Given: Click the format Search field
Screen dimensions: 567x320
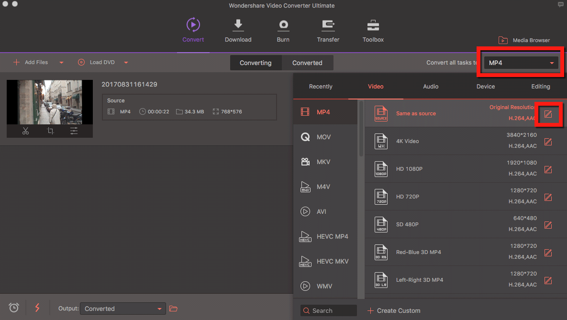Looking at the screenshot, I should 328,310.
